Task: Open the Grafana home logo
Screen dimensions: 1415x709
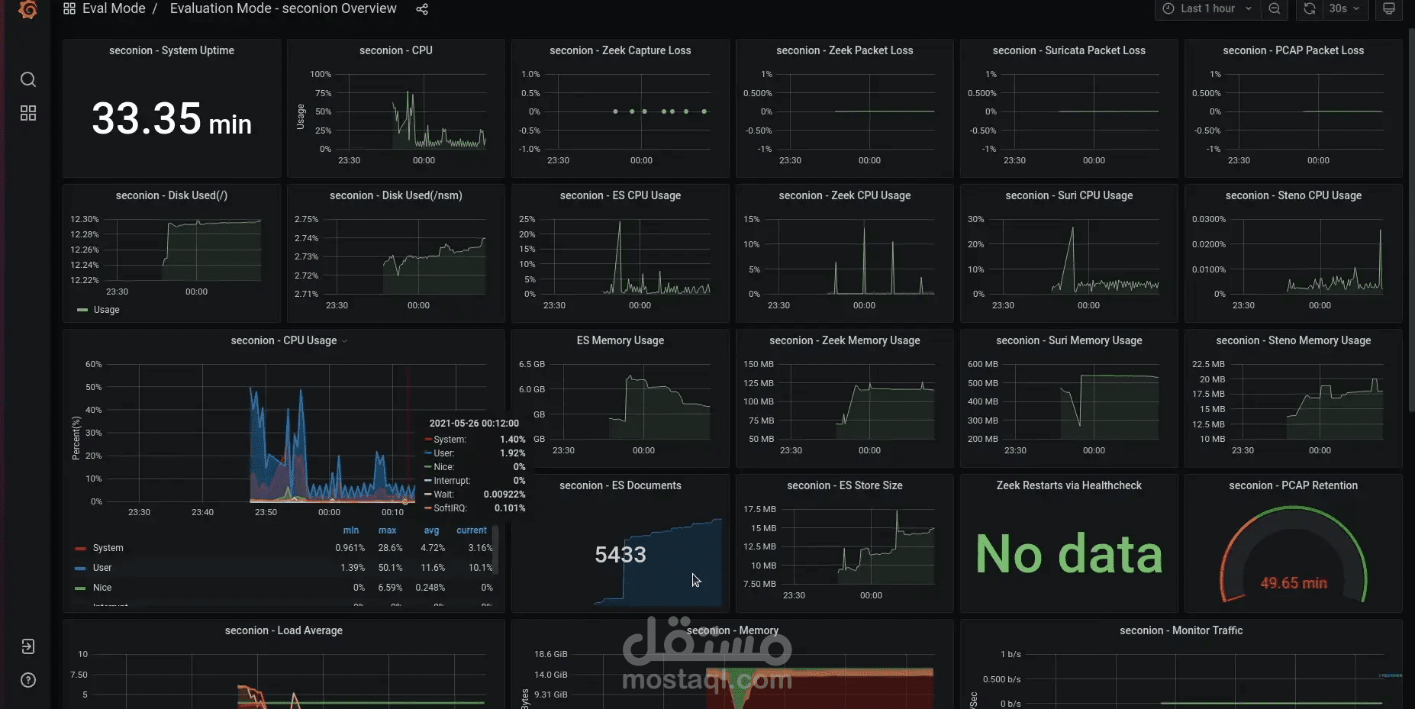Action: point(28,10)
